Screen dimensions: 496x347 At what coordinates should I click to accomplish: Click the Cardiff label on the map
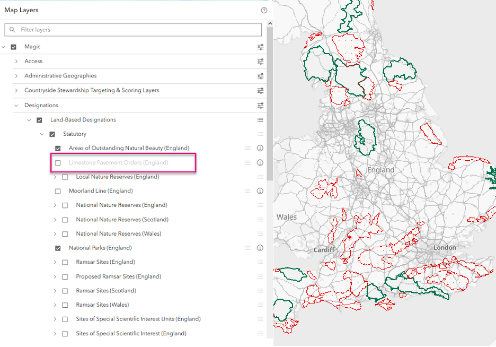[324, 250]
